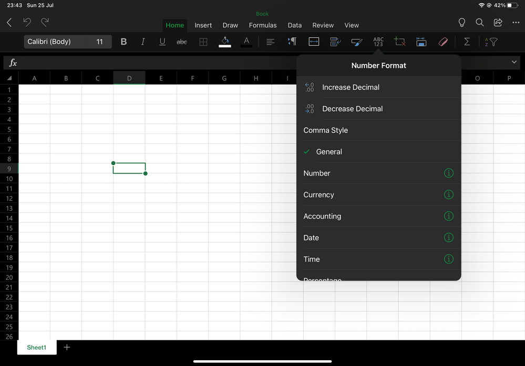Tap the Select All corner triangle

(9, 78)
